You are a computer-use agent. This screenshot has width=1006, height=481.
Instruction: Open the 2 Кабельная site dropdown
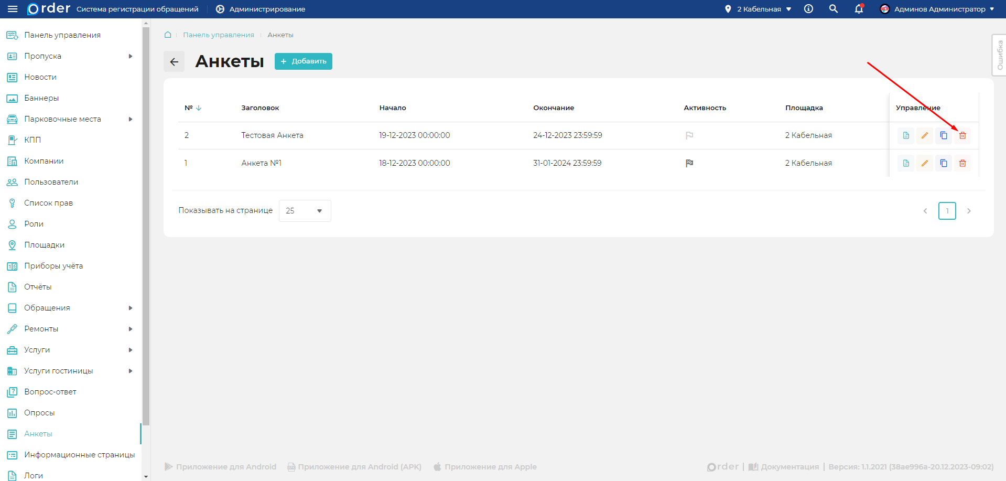(x=758, y=9)
